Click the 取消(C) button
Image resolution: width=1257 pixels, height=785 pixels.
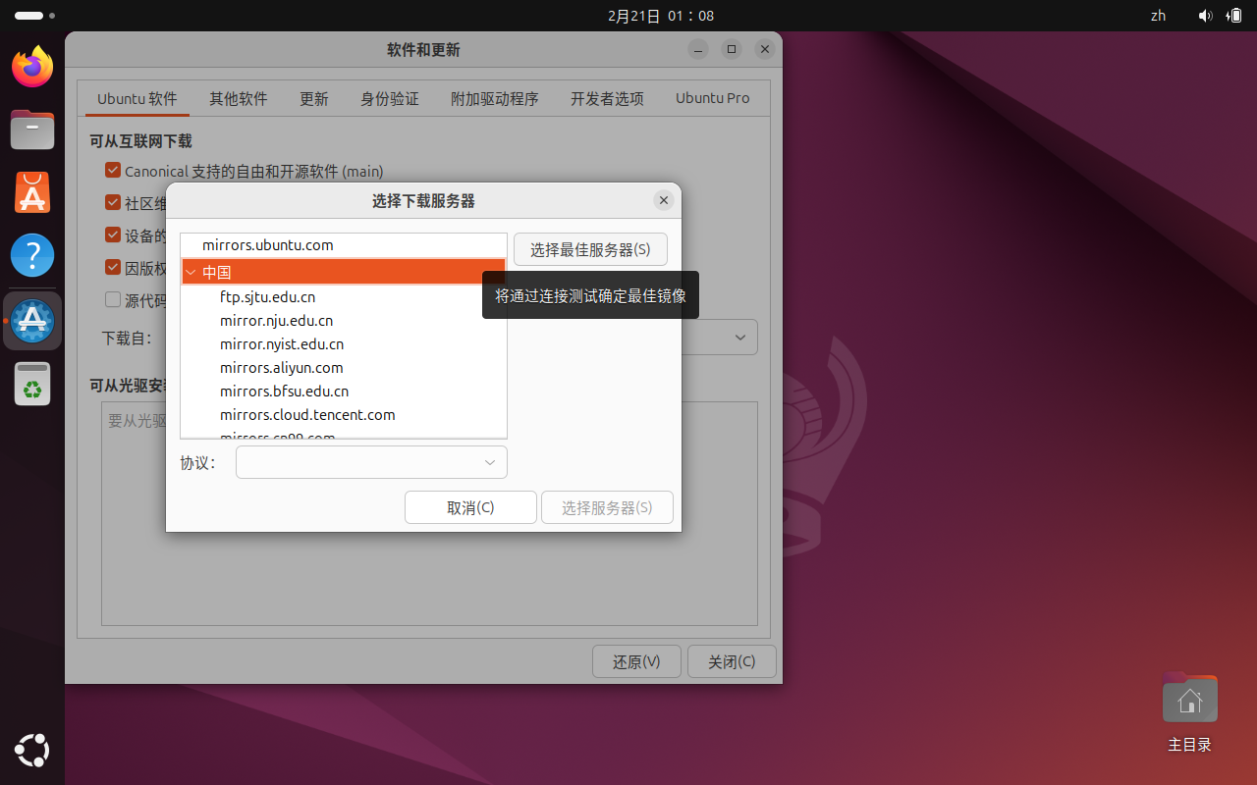pyautogui.click(x=470, y=507)
